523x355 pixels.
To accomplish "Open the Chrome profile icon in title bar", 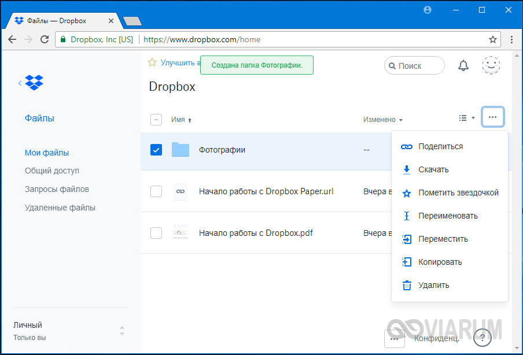I will (428, 10).
